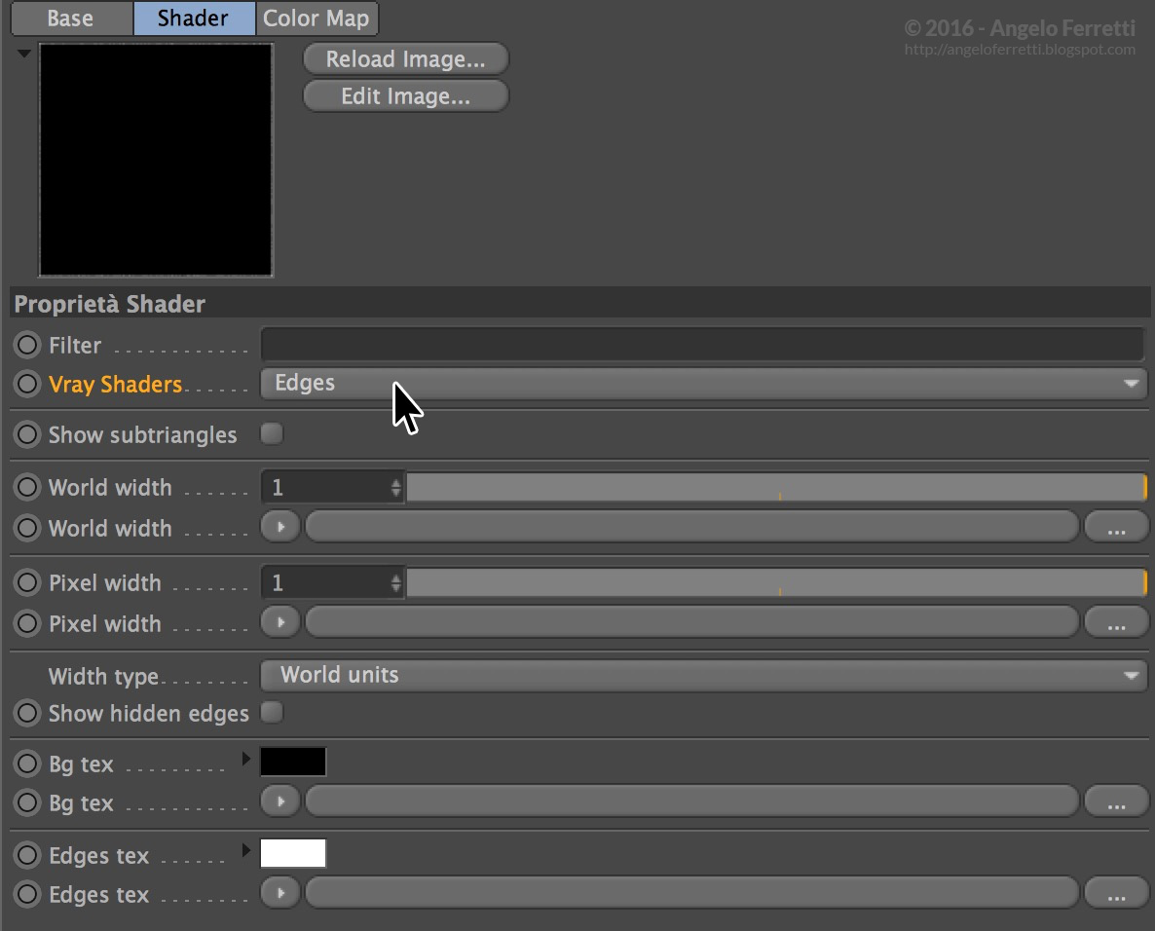Select the Shader tab
Screen dimensions: 1155x931
point(194,18)
